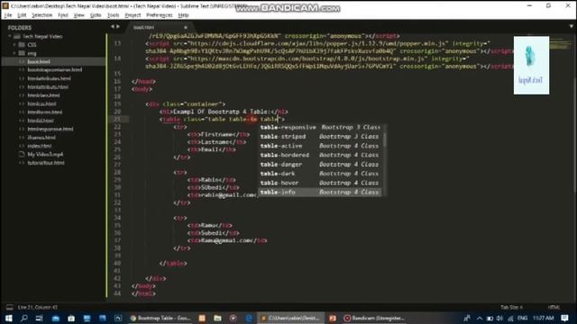The height and width of the screenshot is (324, 577).
Task: Open htmlforms.html from the sidebar
Action: (x=44, y=112)
